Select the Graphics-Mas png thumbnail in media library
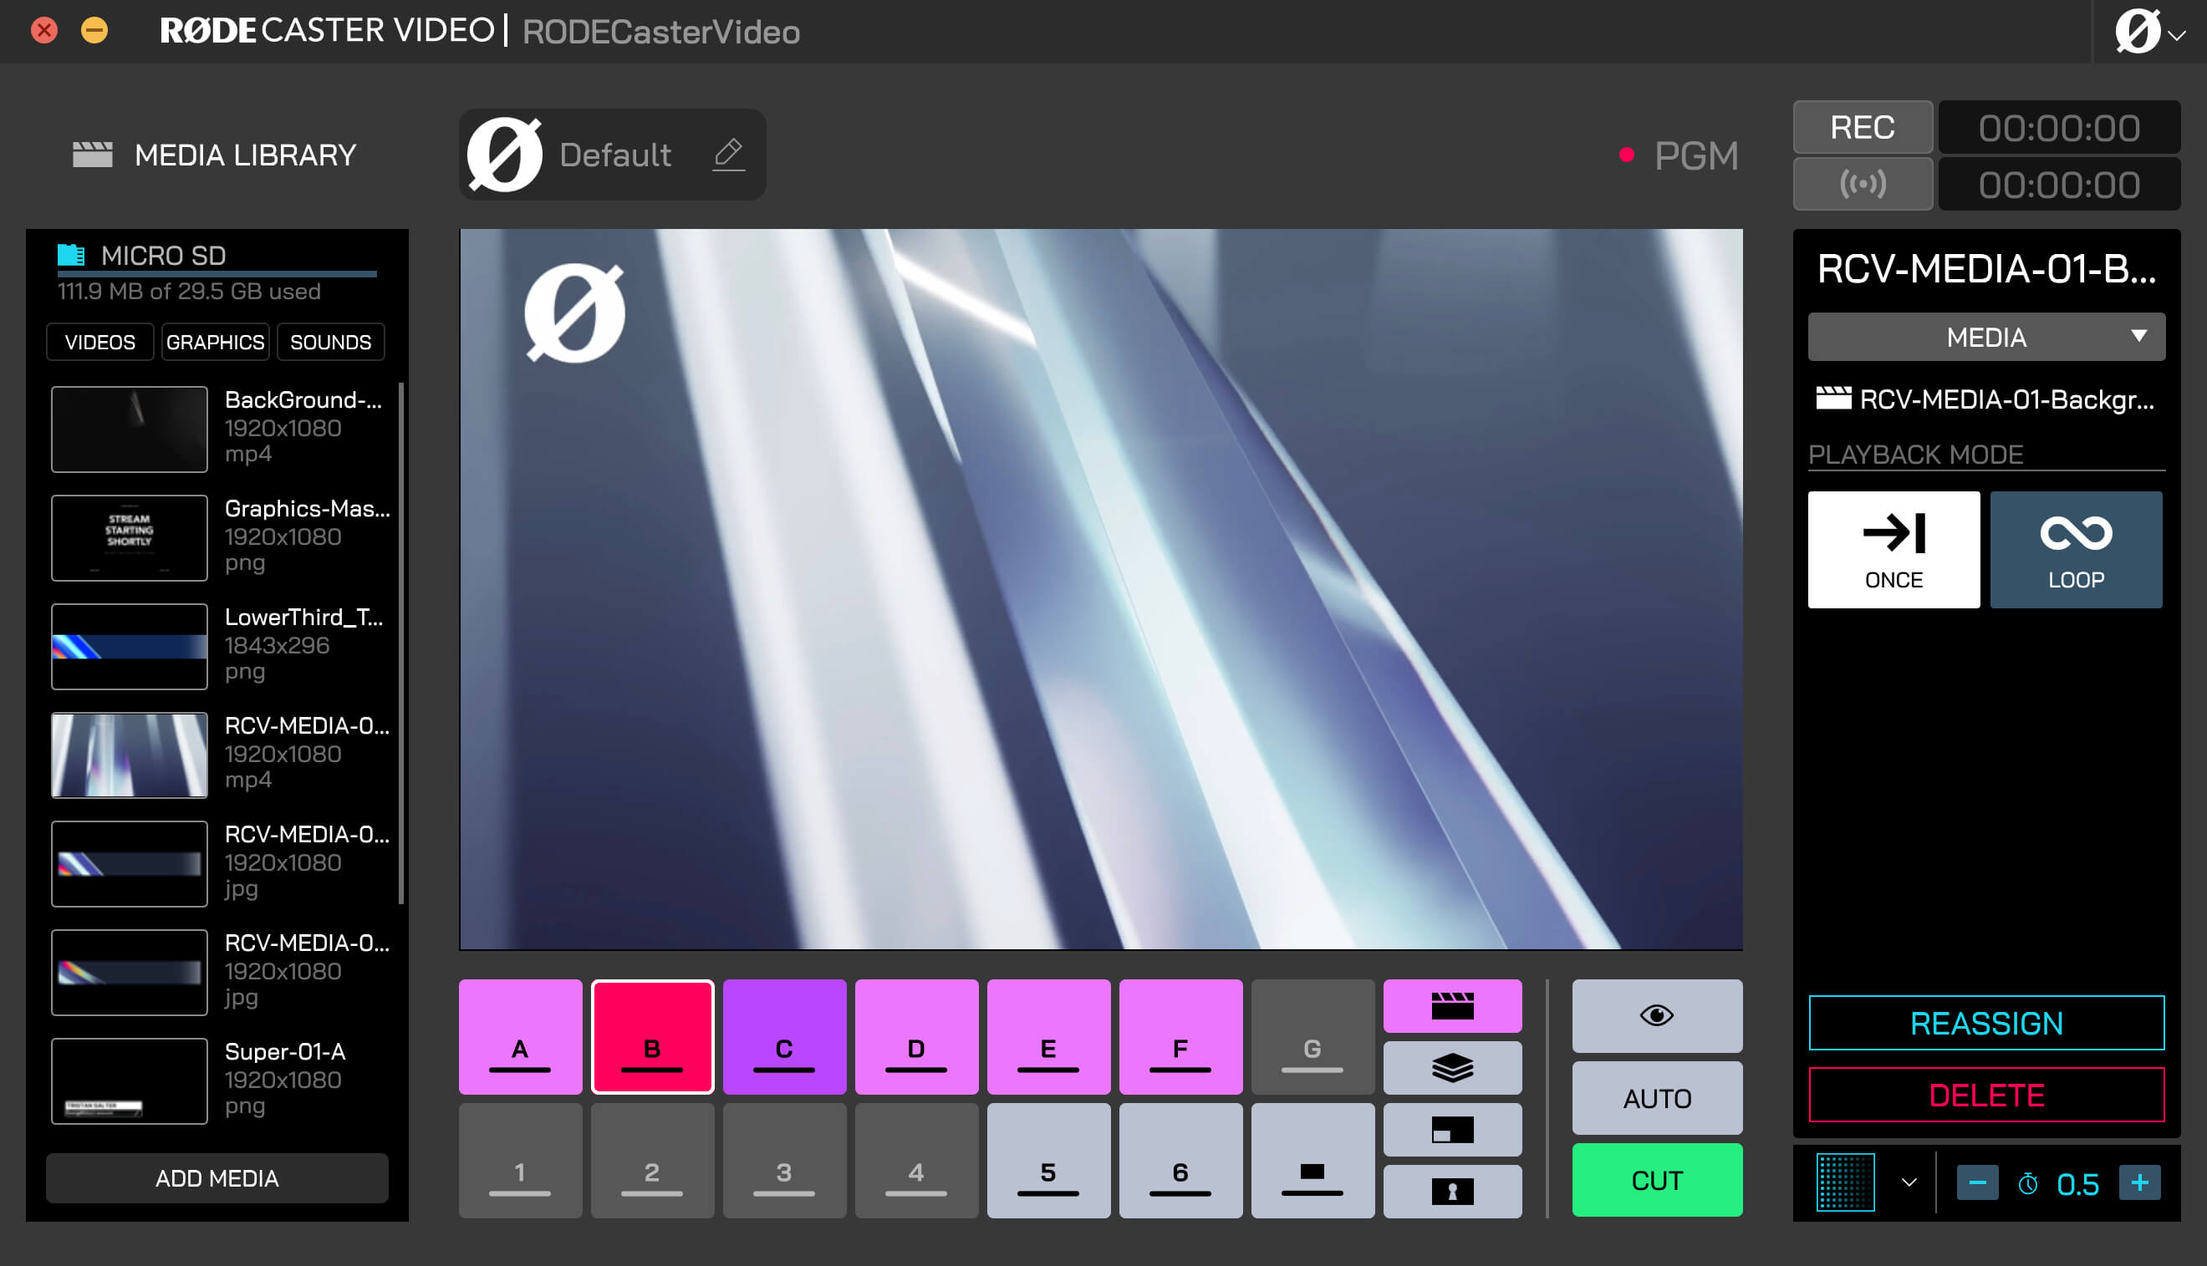 coord(129,537)
